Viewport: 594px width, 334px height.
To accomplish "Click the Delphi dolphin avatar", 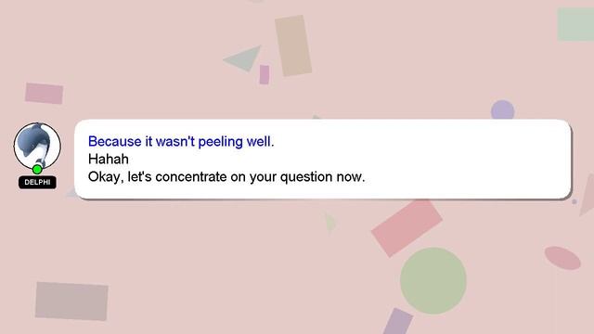I will pos(37,146).
